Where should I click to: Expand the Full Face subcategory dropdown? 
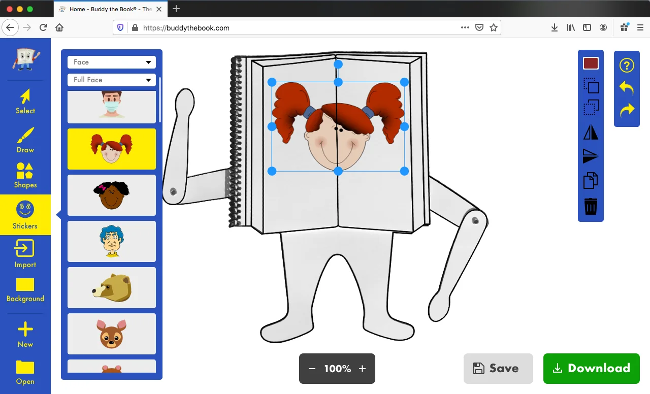[112, 80]
